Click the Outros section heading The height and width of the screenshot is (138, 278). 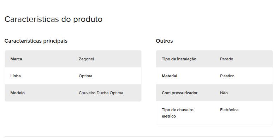164,41
